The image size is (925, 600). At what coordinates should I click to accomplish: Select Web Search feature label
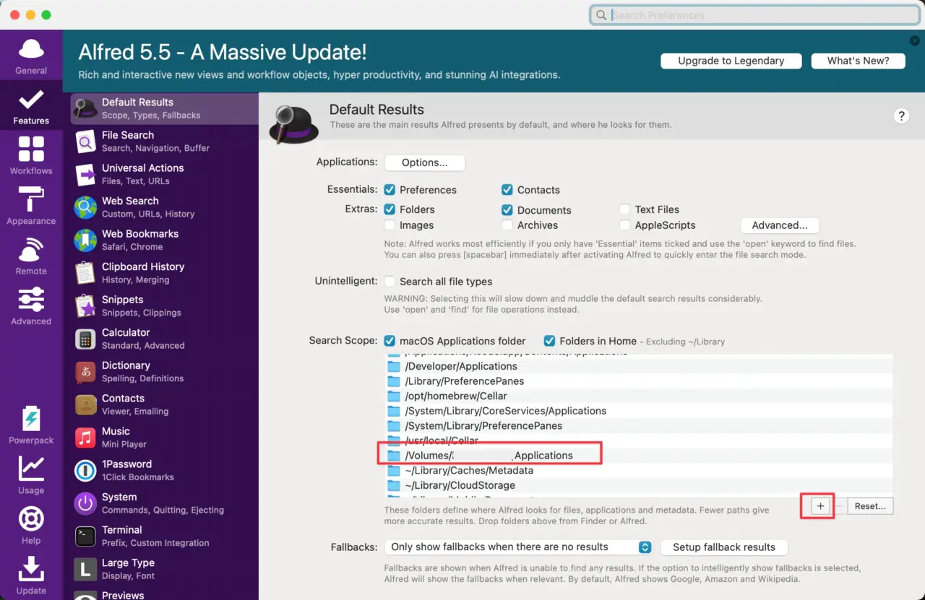[130, 201]
